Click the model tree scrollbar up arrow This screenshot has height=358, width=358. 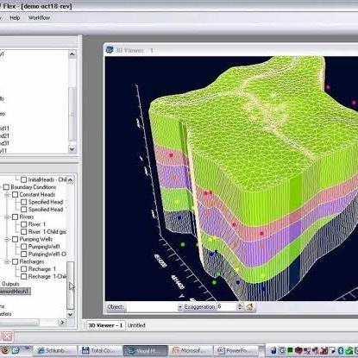[71, 179]
